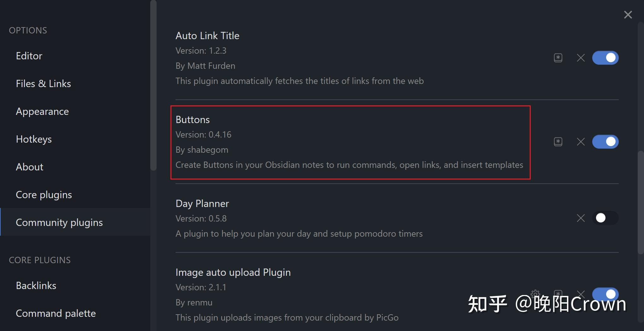Screen dimensions: 644x331
Task: Close the settings dialog
Action: [628, 15]
